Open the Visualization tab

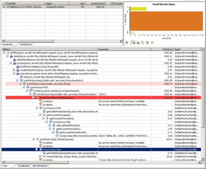pyautogui.click(x=24, y=166)
